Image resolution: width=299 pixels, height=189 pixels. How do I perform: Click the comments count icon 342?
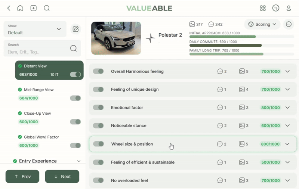(x=211, y=24)
